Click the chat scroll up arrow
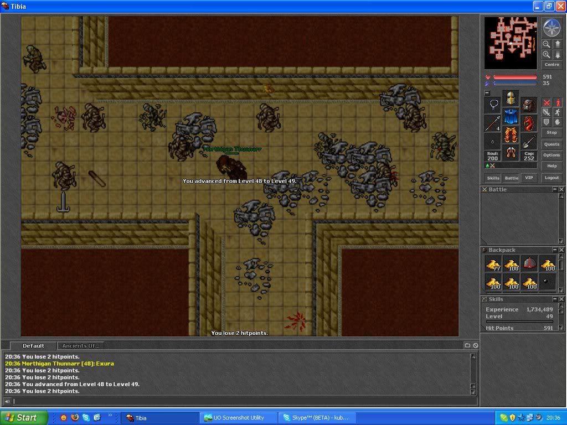The height and width of the screenshot is (425, 567). coord(473,356)
